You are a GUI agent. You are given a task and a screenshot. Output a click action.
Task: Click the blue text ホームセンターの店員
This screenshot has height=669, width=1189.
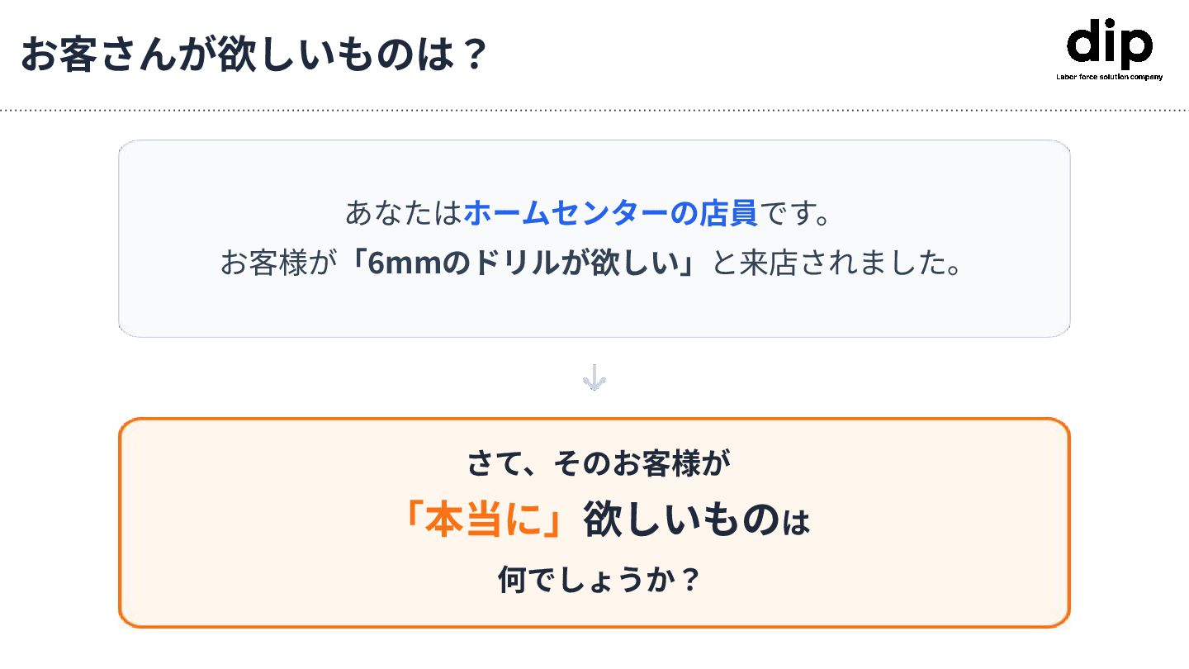pyautogui.click(x=610, y=213)
